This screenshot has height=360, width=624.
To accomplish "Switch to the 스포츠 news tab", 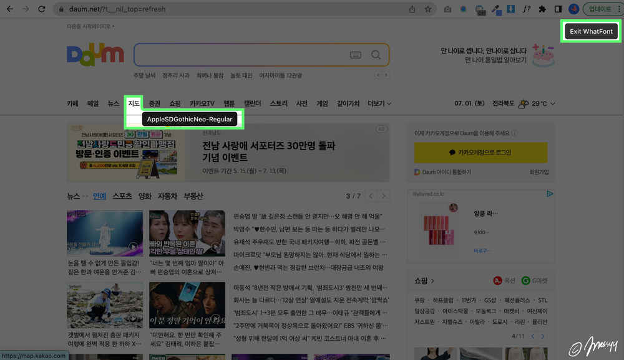I will tap(122, 196).
